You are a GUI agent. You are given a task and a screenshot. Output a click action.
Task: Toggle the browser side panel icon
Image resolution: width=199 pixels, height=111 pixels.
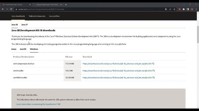pos(188,9)
